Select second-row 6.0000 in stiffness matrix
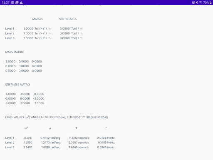Image resolution: width=213 pixels, height=160 pixels. 25,98
